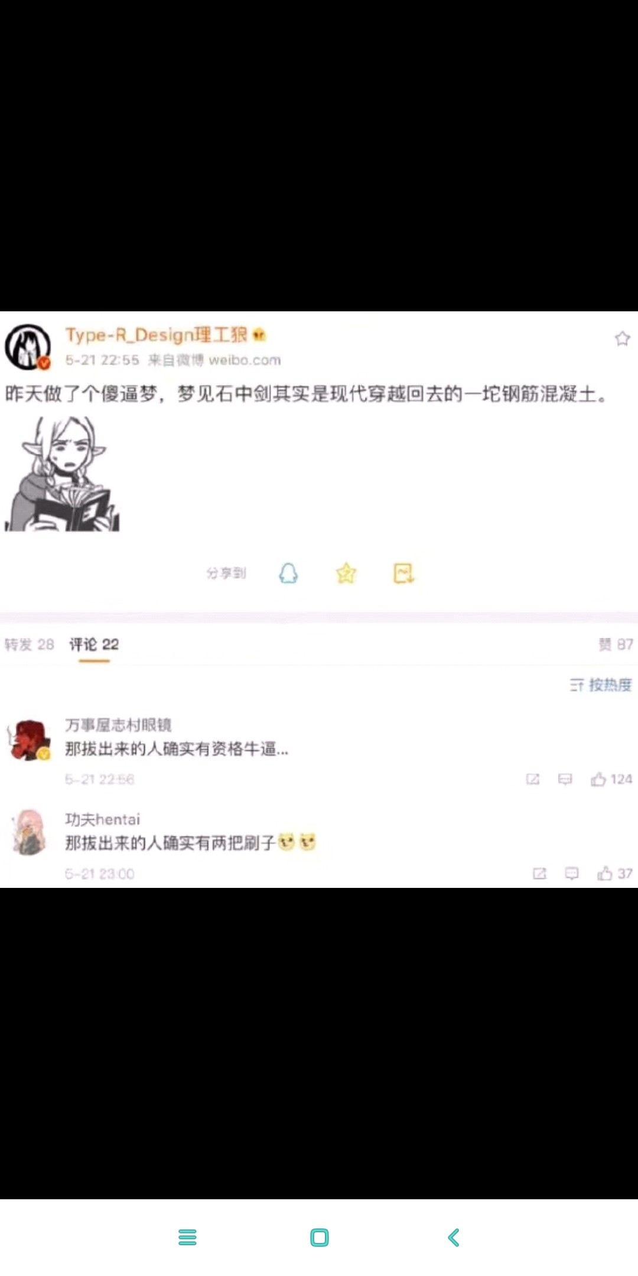The width and height of the screenshot is (638, 1276).
Task: Save post as image icon
Action: (x=404, y=573)
